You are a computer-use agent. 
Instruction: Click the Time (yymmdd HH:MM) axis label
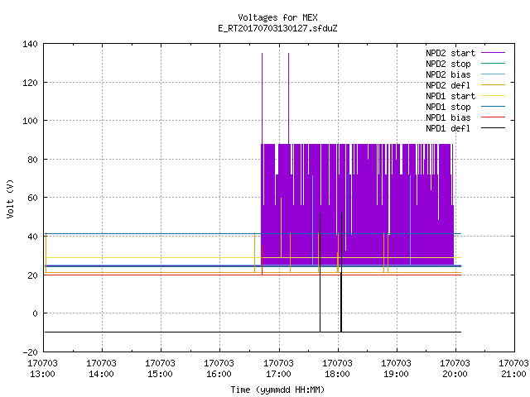(277, 390)
